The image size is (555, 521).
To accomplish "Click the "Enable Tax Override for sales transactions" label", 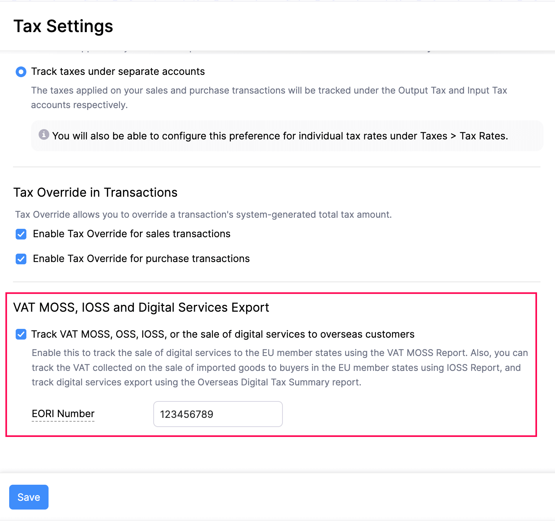I will [x=131, y=234].
